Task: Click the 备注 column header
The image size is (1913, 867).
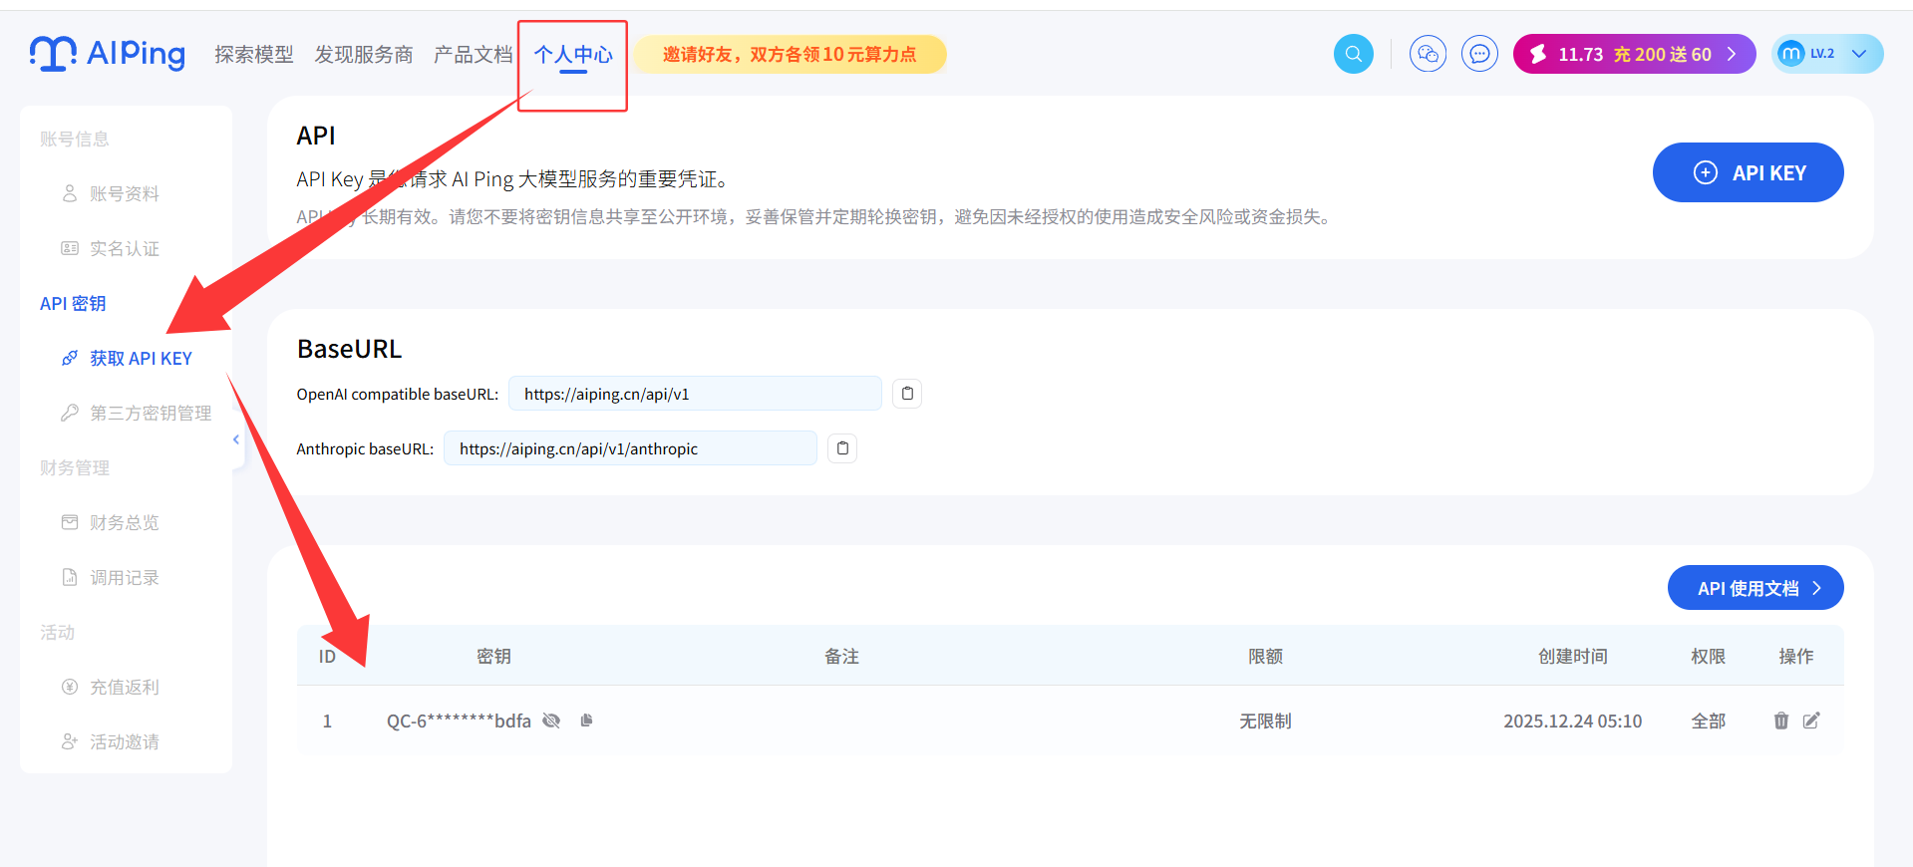Action: (x=841, y=656)
